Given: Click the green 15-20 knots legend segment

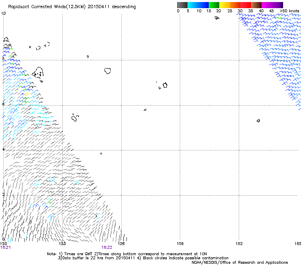Looking at the screenshot, I should click(x=214, y=5).
